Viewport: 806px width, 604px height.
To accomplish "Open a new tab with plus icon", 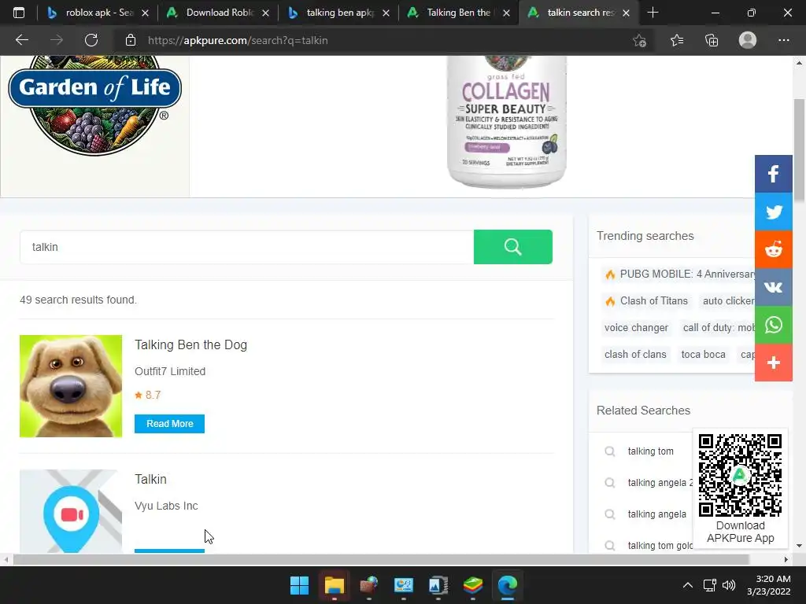I will [x=653, y=13].
